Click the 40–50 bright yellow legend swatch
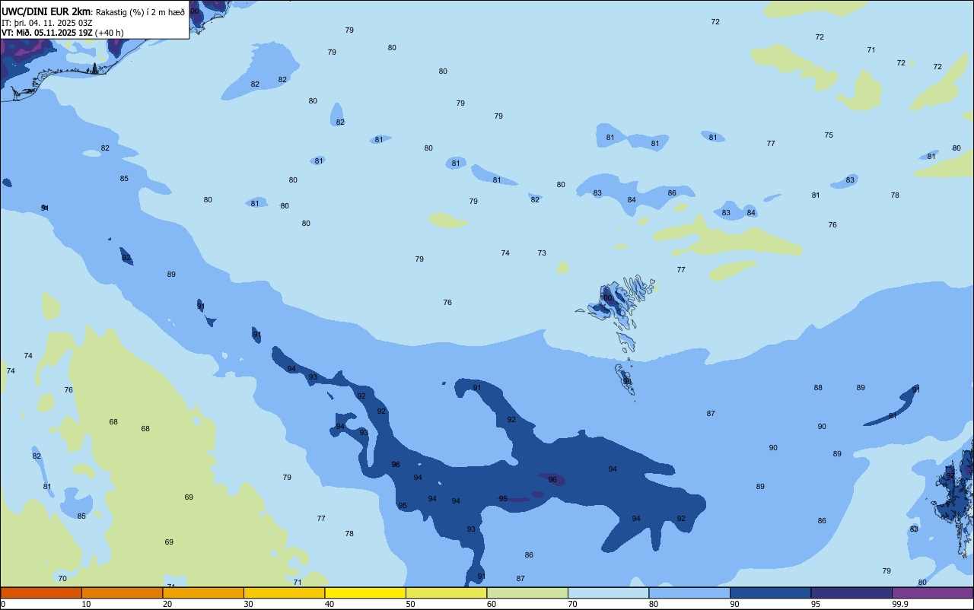 point(365,593)
